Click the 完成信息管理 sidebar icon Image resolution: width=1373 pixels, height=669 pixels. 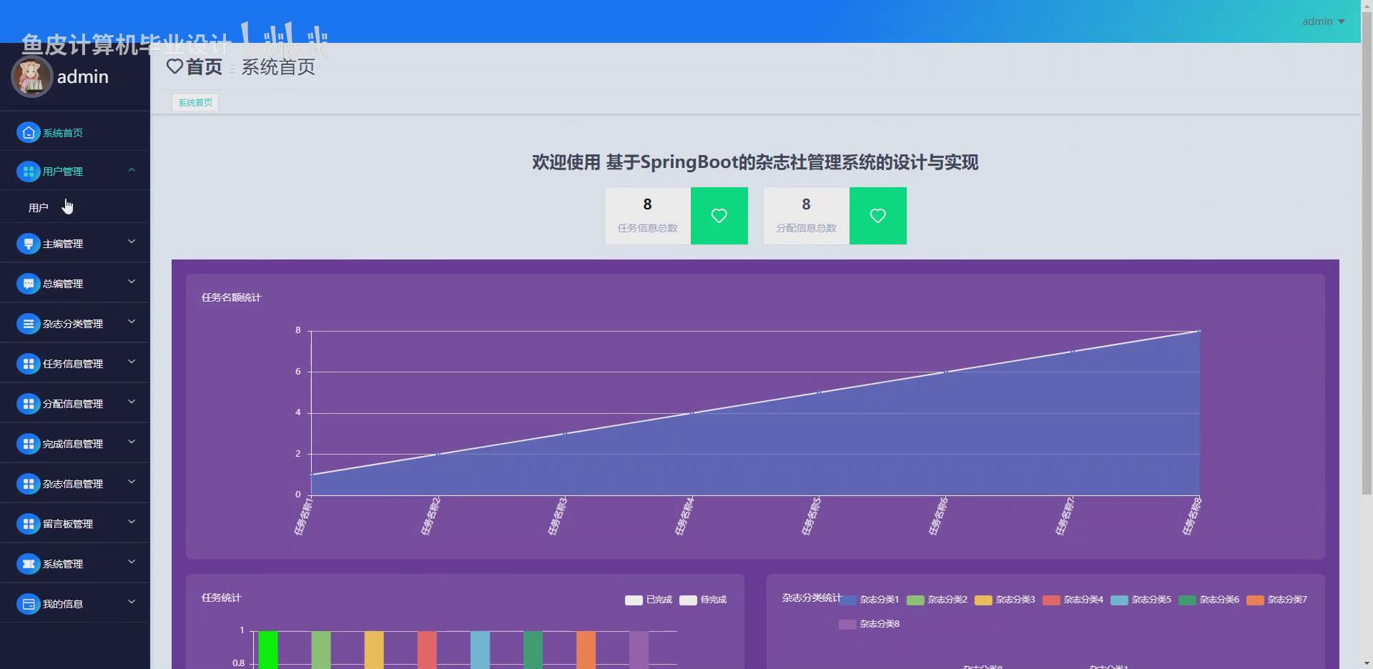[28, 444]
